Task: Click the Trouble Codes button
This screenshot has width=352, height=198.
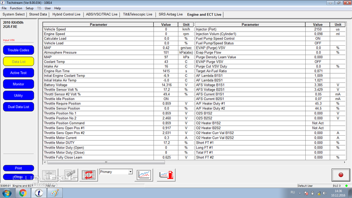Action: click(x=19, y=50)
